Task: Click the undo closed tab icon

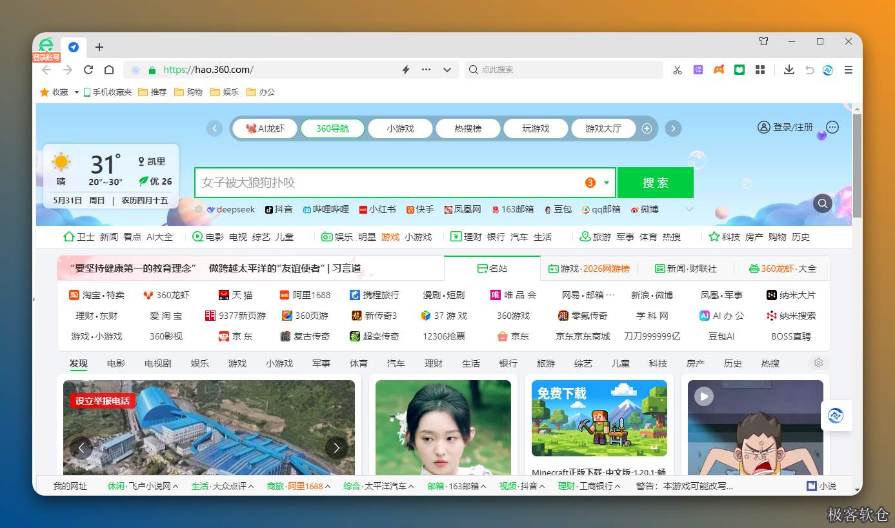Action: 809,70
